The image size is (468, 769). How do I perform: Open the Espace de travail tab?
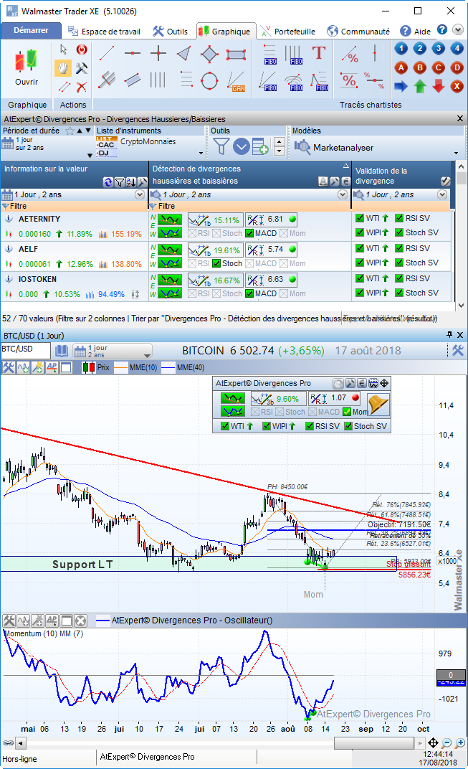tap(104, 32)
